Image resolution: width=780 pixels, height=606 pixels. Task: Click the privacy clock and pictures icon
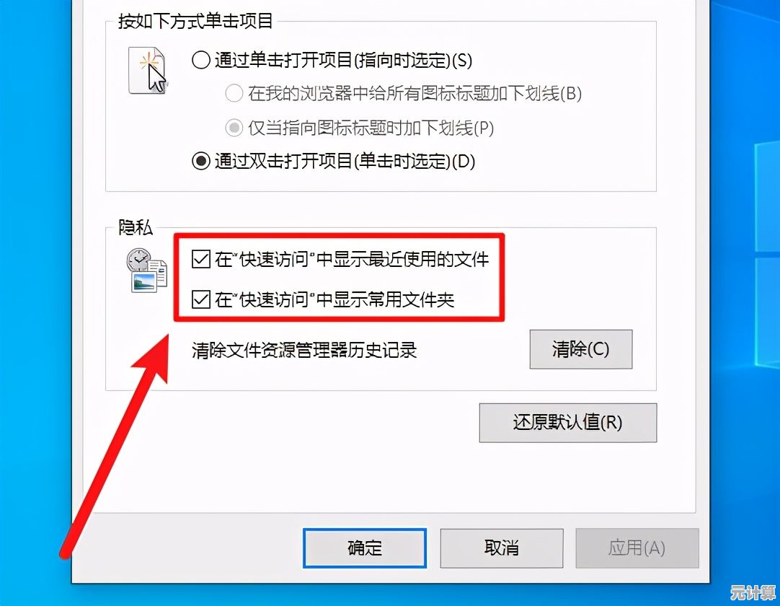tap(147, 271)
